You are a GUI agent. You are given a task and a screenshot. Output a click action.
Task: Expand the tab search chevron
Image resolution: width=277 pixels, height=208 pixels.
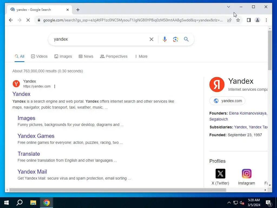tap(228, 7)
